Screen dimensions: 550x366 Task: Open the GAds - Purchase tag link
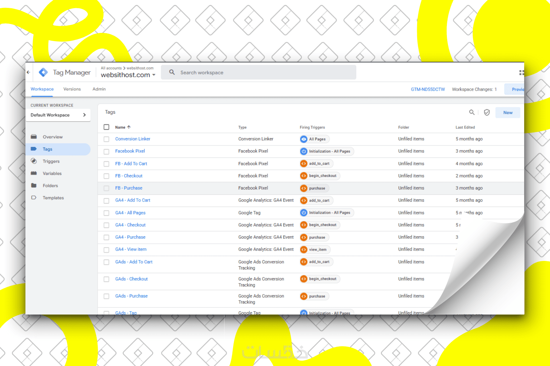click(131, 296)
